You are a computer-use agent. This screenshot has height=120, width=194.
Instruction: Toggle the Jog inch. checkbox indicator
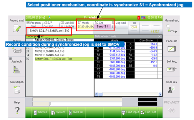point(11,59)
